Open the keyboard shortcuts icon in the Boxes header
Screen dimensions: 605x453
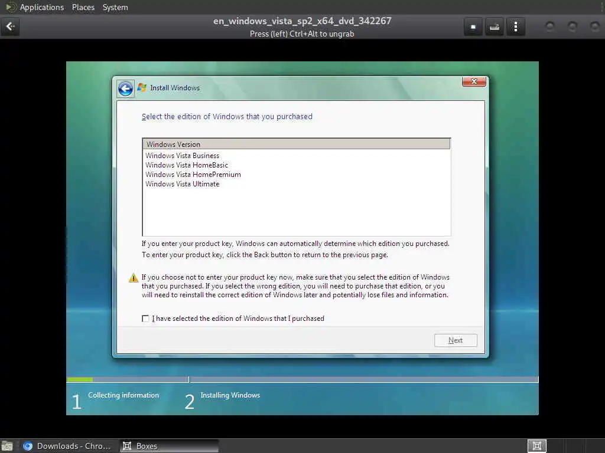point(495,27)
